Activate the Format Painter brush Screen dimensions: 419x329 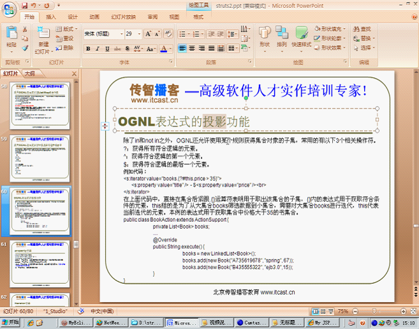[x=25, y=48]
